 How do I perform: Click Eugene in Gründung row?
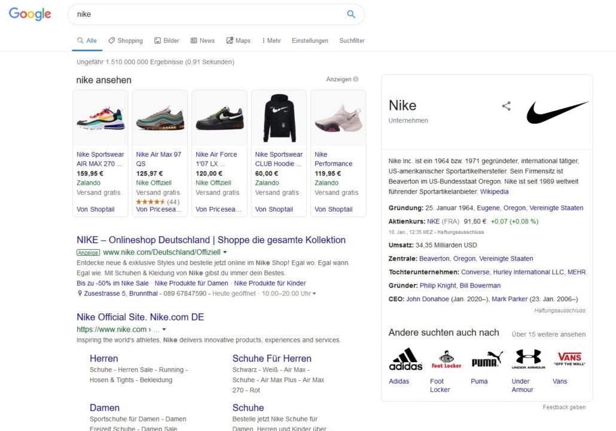[x=489, y=207]
